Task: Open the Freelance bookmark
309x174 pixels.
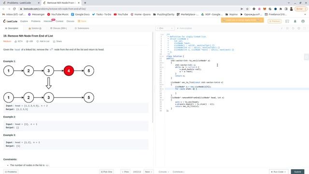Action: click(276, 14)
